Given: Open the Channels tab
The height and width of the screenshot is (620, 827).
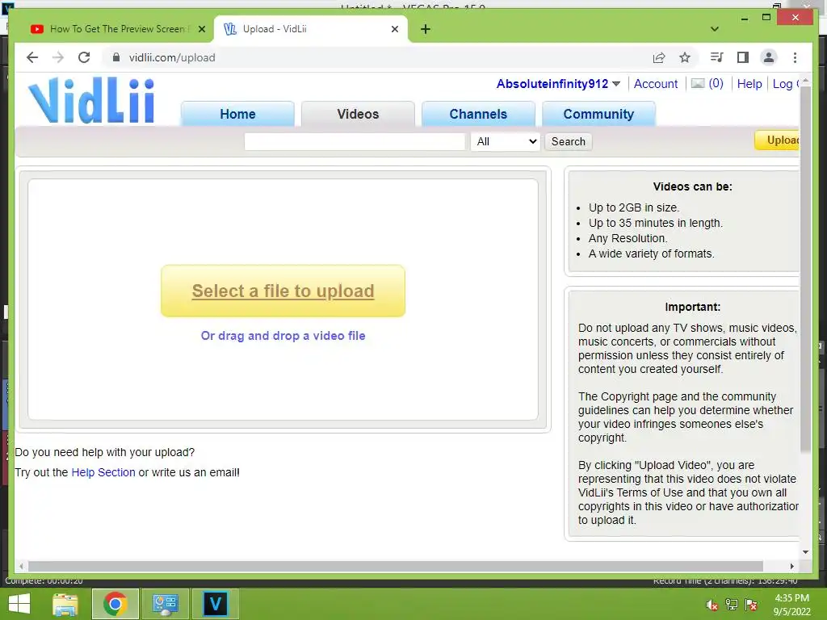Looking at the screenshot, I should pos(478,114).
